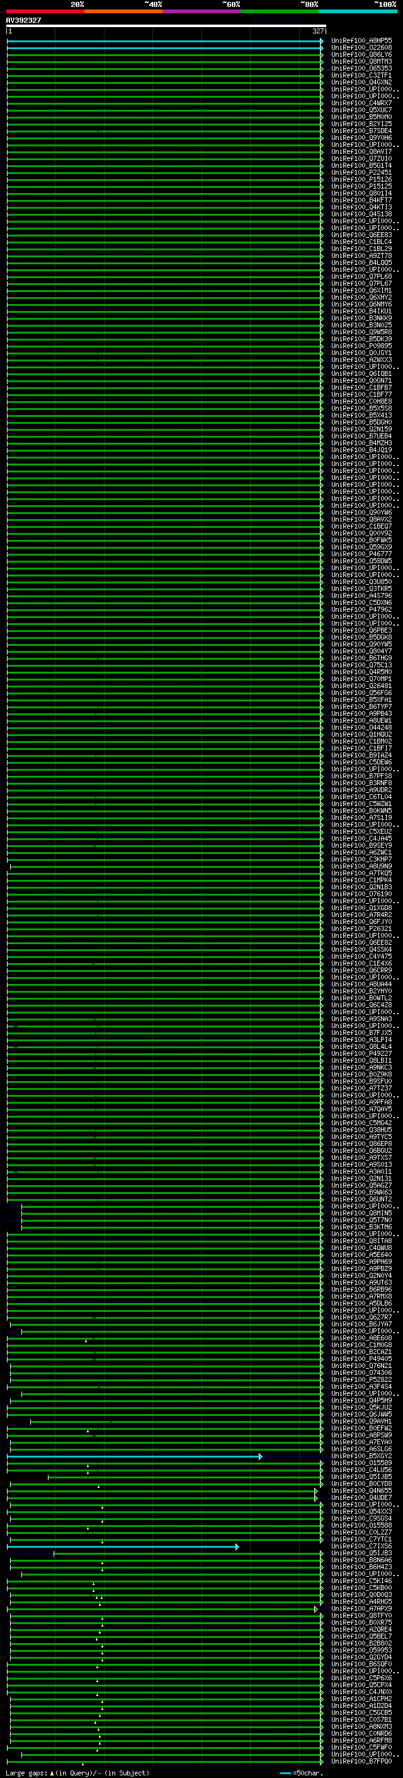
Task: Select hit label UniRef100_A9SNA3
Action: [361, 1019]
